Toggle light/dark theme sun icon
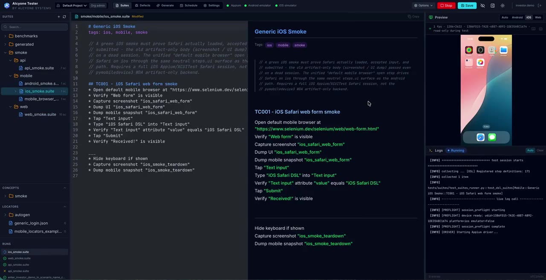Image resolution: width=546 pixels, height=280 pixels. point(502,6)
